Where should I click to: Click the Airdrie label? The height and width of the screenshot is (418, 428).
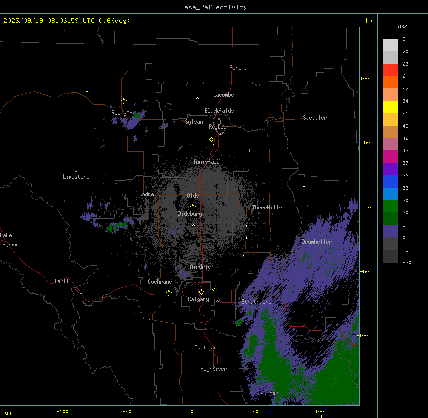coord(201,267)
